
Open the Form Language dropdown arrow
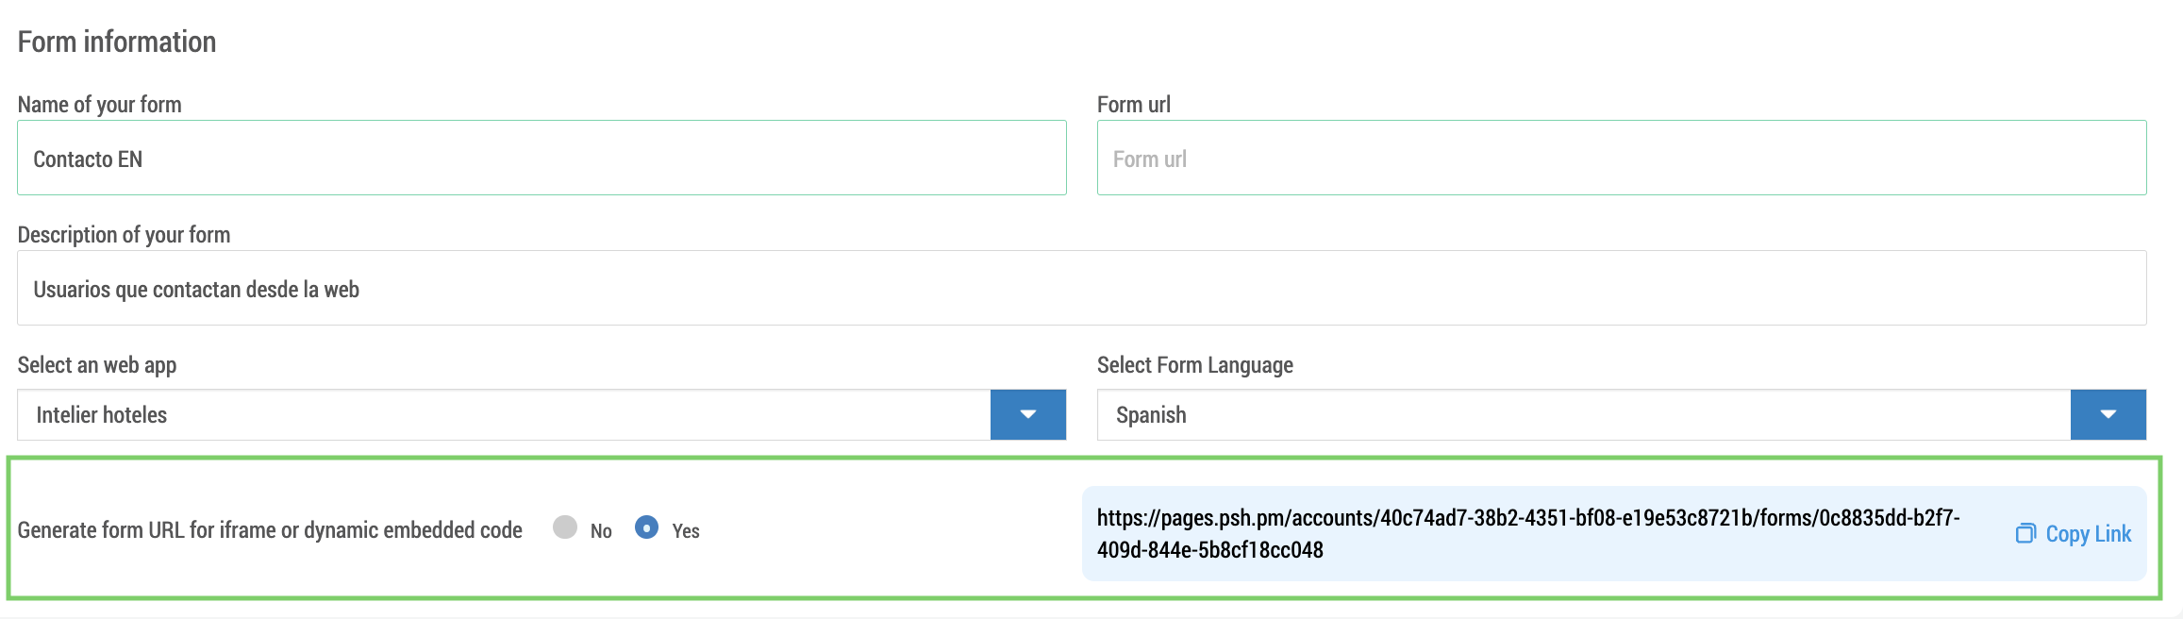(2108, 414)
